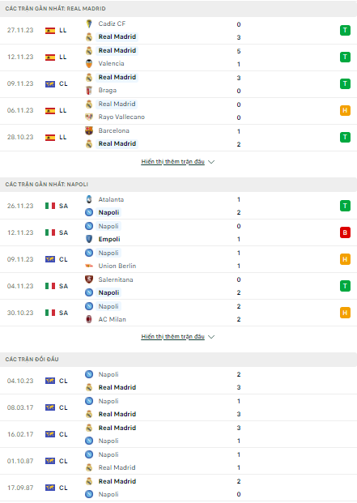This screenshot has height=503, width=357.
Task: Click the Spain flag on 27.11.23 row
Action: (50, 31)
